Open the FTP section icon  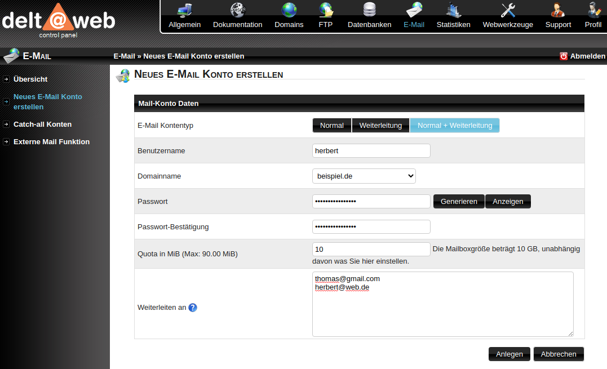pos(326,10)
